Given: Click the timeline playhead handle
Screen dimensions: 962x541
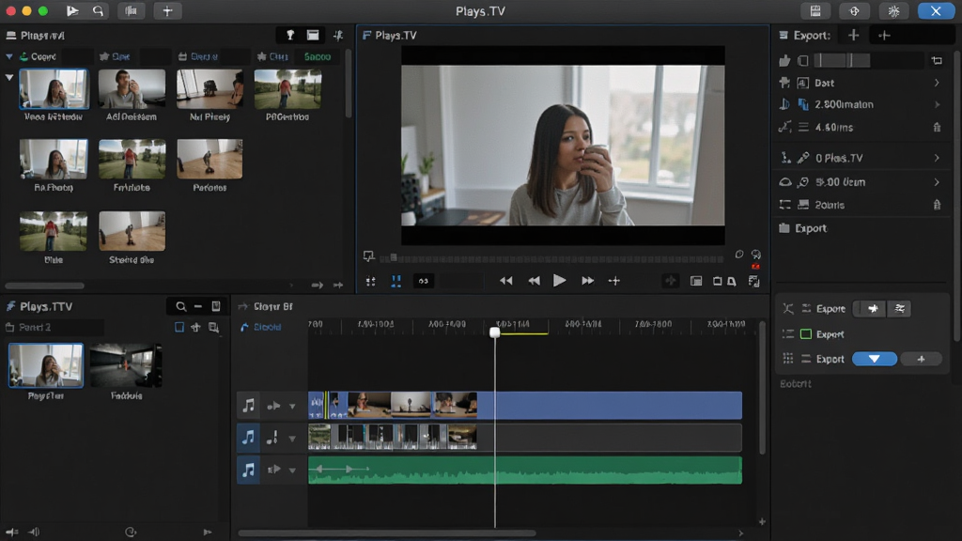Looking at the screenshot, I should (x=494, y=332).
